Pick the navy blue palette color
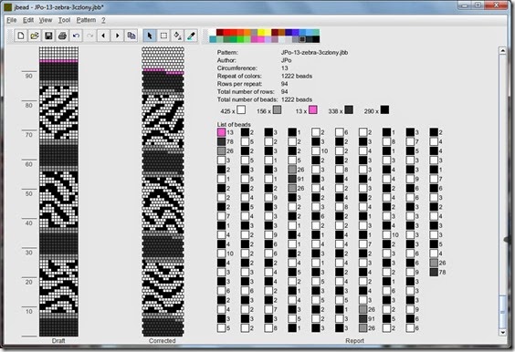Screen dimensions: 515x352 click(289, 33)
